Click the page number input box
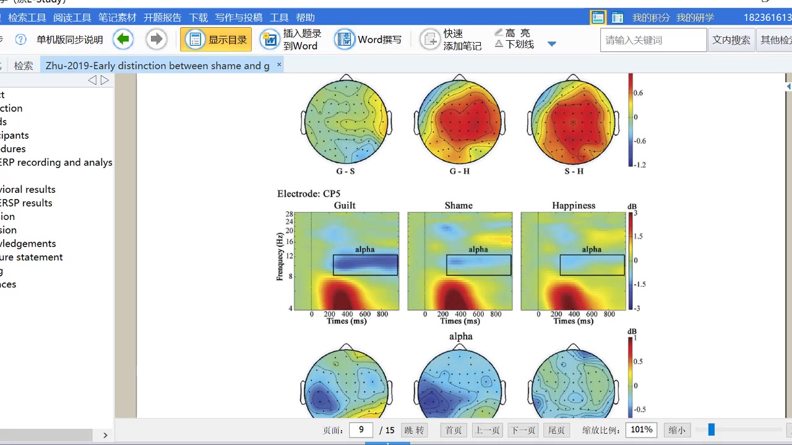Viewport: 792px width, 445px height. tap(361, 430)
